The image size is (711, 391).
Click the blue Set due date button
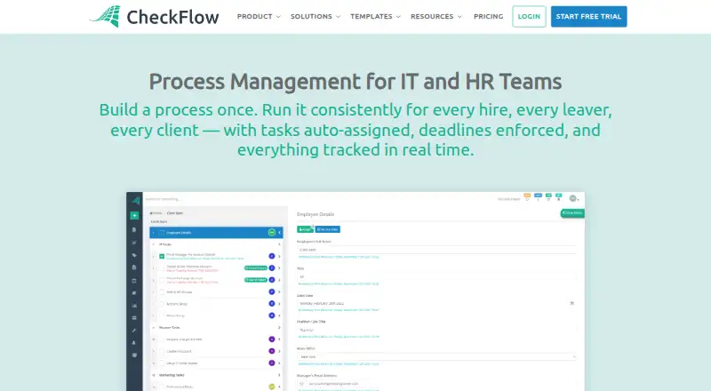(x=328, y=229)
